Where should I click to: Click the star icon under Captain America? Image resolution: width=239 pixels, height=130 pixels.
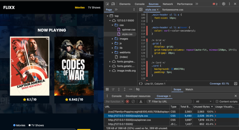24,99
